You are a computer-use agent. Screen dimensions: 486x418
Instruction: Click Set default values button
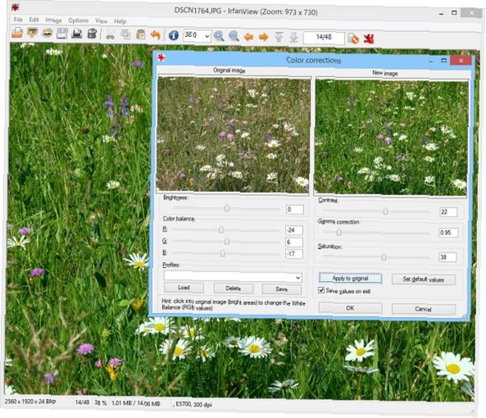pyautogui.click(x=423, y=279)
